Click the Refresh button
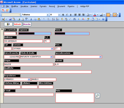The image size is (124, 108). click(18, 24)
